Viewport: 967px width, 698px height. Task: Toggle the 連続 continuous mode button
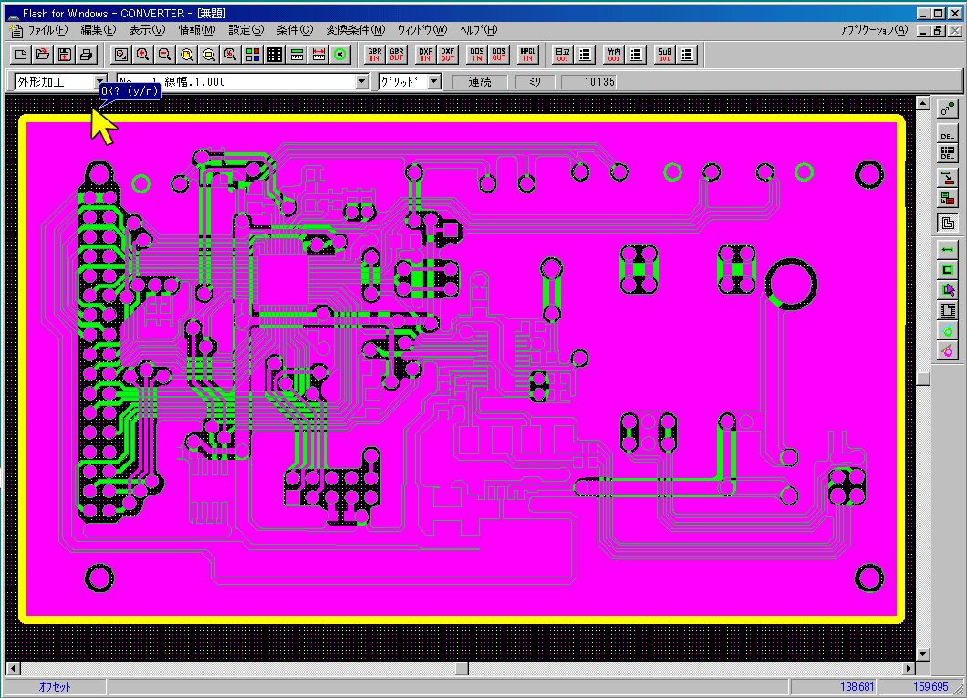pyautogui.click(x=480, y=81)
